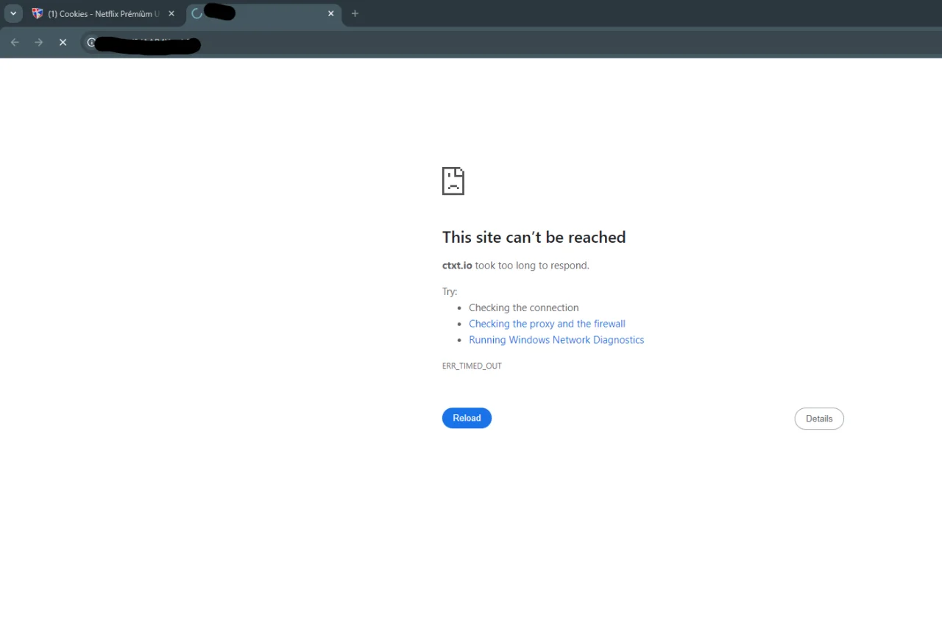Click the site information icon in address bar
The image size is (942, 643).
91,43
